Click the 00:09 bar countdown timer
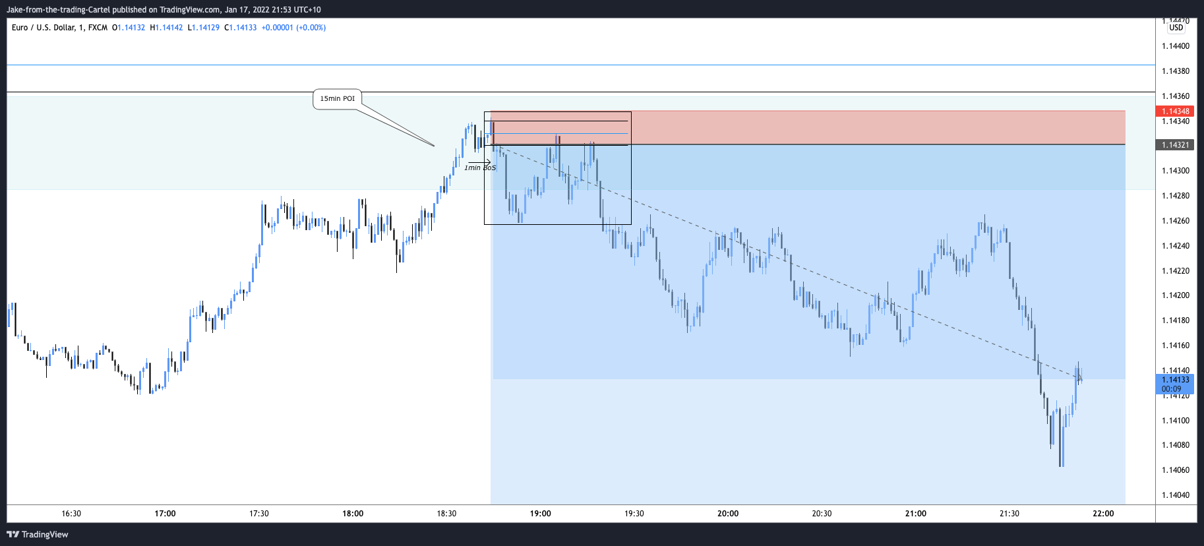Image resolution: width=1204 pixels, height=546 pixels. [x=1172, y=389]
